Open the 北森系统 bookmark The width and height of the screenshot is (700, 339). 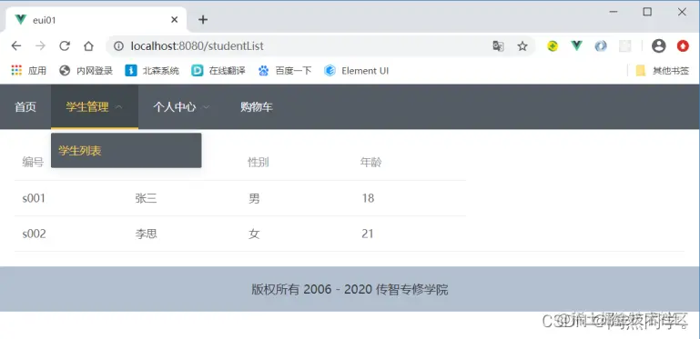click(x=152, y=70)
